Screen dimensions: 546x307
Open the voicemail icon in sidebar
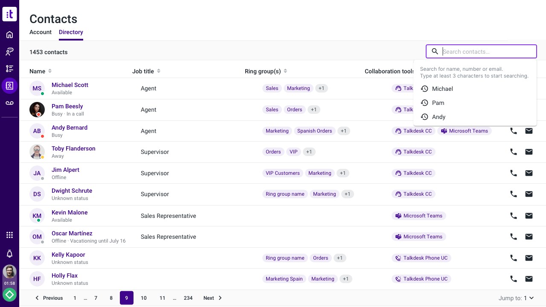coord(9,103)
